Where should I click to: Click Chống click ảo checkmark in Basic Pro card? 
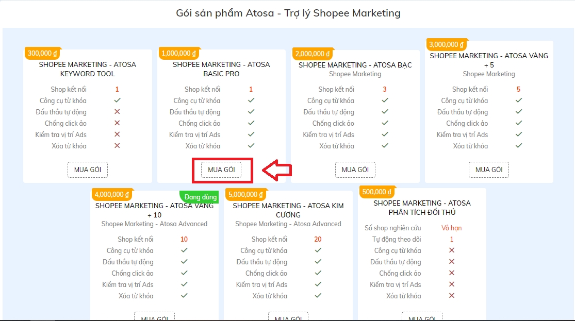click(x=251, y=123)
